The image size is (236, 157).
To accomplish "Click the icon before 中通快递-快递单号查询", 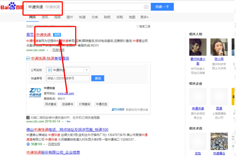I will (28, 58).
